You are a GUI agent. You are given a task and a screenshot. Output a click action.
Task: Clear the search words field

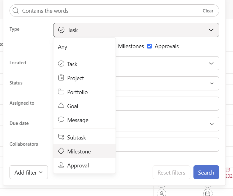(x=208, y=11)
